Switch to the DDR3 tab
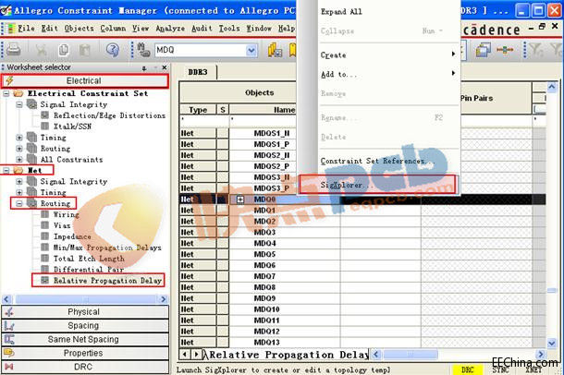Viewport: 564px width, 375px height. tap(198, 72)
